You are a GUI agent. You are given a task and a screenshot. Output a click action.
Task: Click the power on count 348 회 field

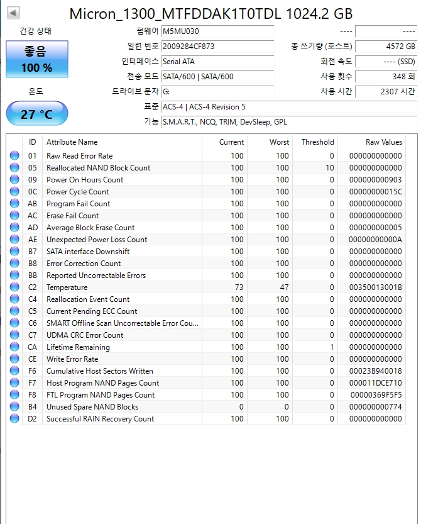[386, 77]
